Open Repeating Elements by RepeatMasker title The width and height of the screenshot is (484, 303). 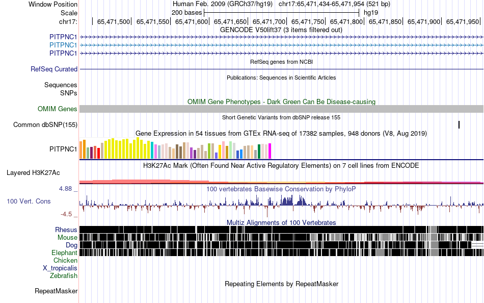click(281, 284)
